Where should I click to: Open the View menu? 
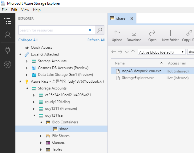point(25,10)
